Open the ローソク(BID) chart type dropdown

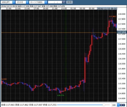click(38, 2)
